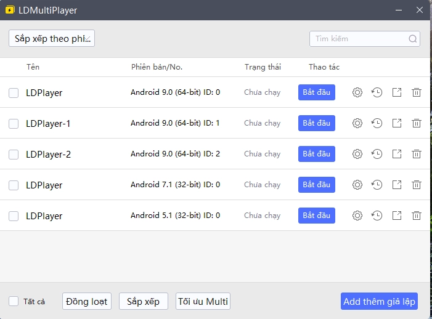432x319 pixels.
Task: Click shortcut icon for LDPlayer-2 row
Action: 397,154
